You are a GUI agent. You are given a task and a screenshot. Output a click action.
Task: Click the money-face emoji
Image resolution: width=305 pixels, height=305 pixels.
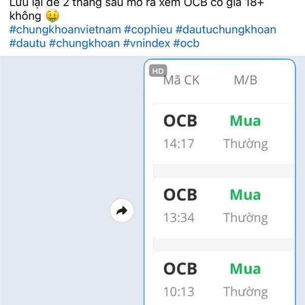pyautogui.click(x=52, y=16)
